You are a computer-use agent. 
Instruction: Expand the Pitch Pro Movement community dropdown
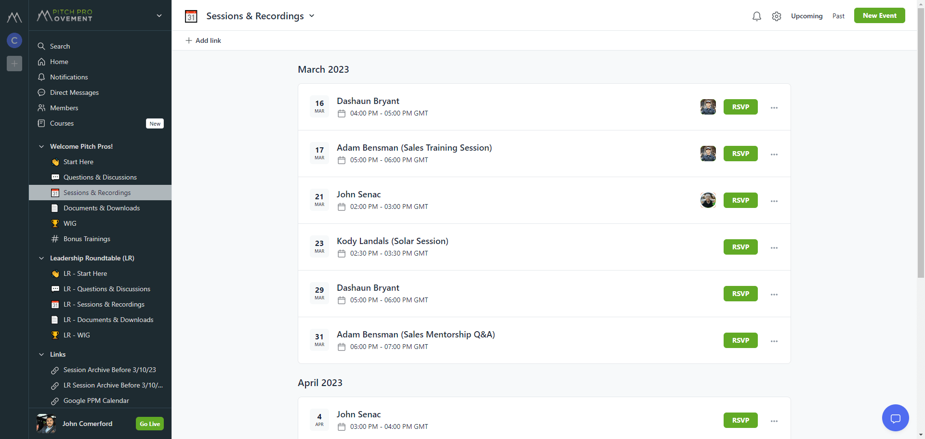159,16
